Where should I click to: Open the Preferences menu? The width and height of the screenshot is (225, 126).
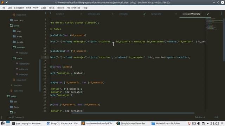coord(73,8)
